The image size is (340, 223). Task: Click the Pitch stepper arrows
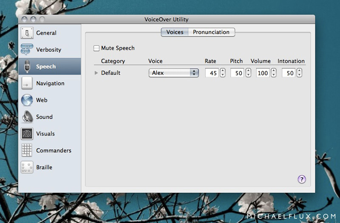click(x=248, y=73)
